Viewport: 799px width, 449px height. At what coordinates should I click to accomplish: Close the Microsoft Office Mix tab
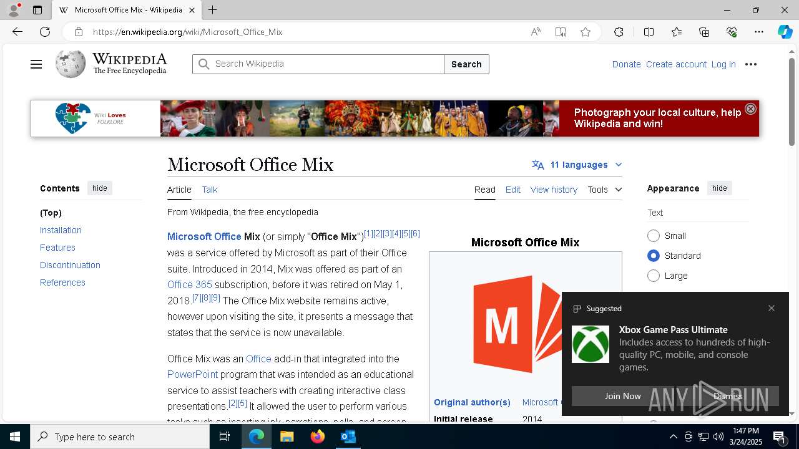coord(192,10)
